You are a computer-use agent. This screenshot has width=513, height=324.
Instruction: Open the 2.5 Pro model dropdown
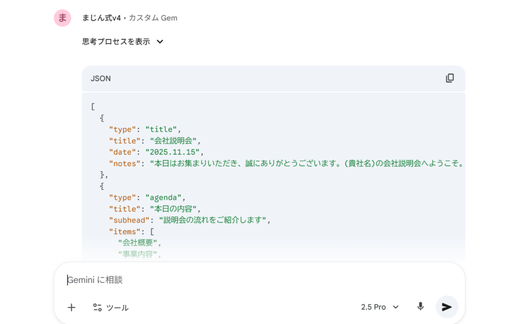pyautogui.click(x=380, y=307)
